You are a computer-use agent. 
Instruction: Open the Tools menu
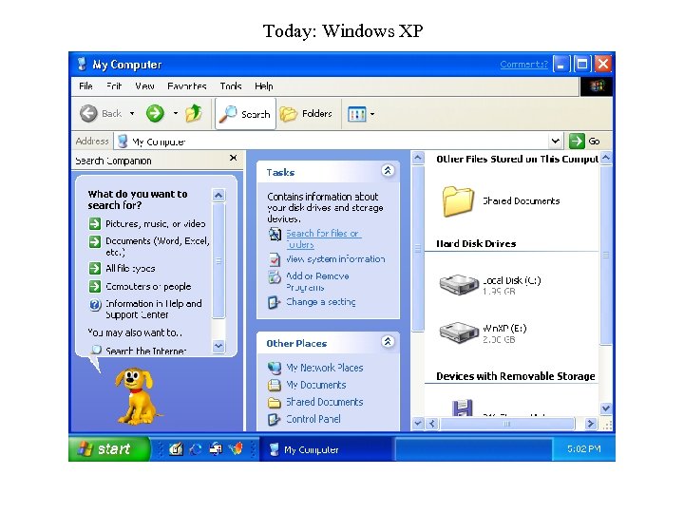click(x=231, y=85)
